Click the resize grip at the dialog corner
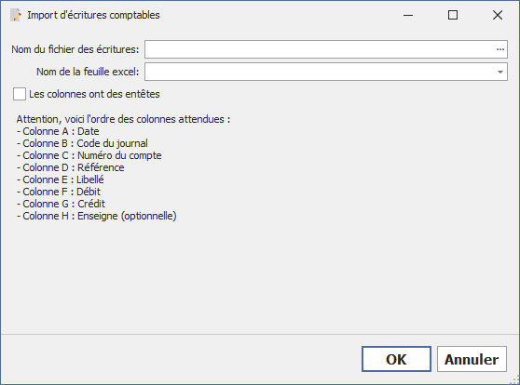 514,379
